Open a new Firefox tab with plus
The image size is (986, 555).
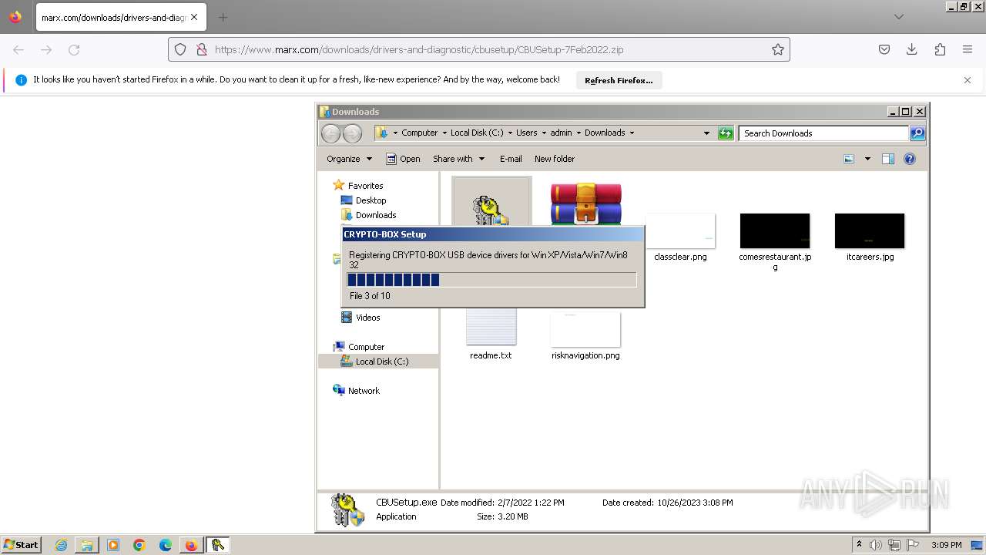pos(223,17)
